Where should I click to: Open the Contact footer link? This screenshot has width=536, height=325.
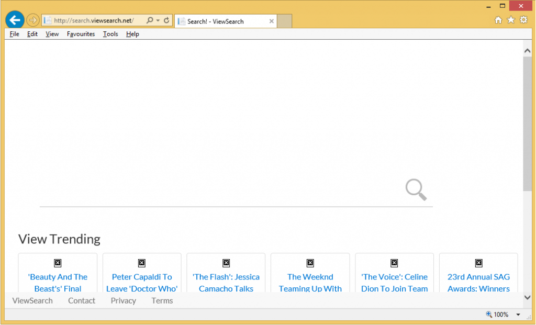[81, 300]
